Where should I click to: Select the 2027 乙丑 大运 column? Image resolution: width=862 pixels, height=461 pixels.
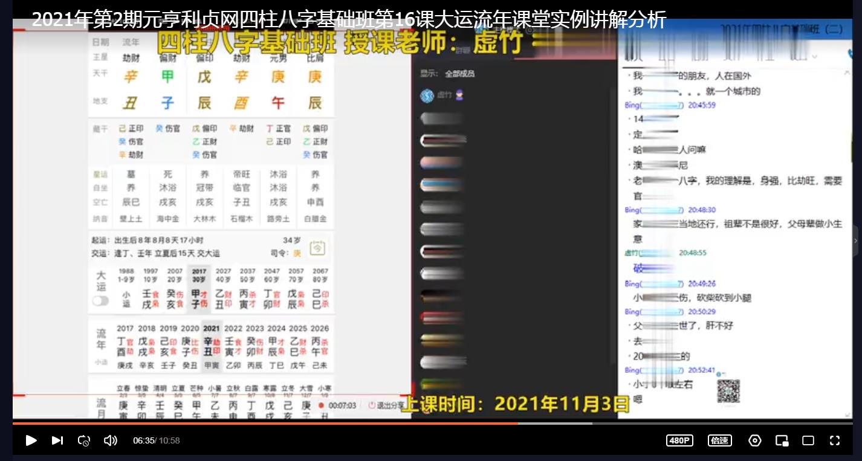pyautogui.click(x=224, y=288)
